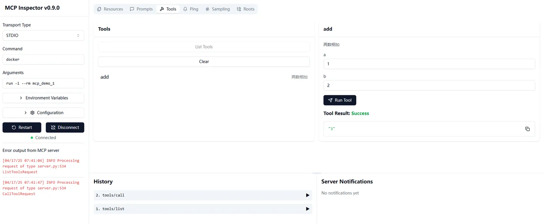Select the add tool in the list

pyautogui.click(x=204, y=77)
